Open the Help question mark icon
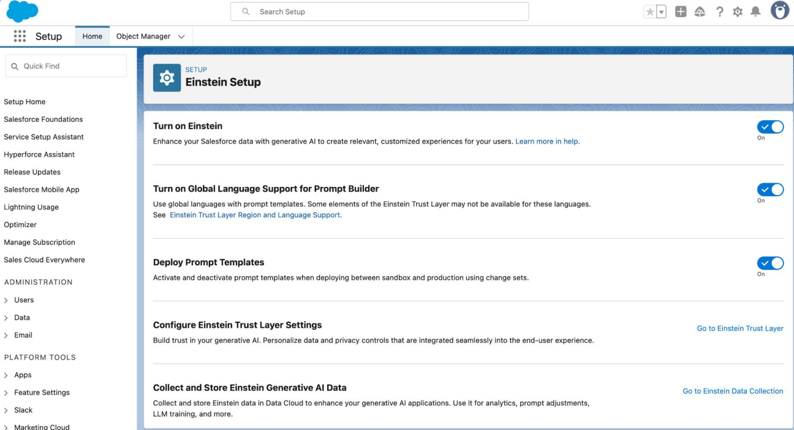This screenshot has height=430, width=794. 720,12
